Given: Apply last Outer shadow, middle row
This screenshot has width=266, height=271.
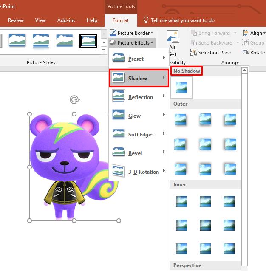Looking at the screenshot, I should (x=230, y=144).
